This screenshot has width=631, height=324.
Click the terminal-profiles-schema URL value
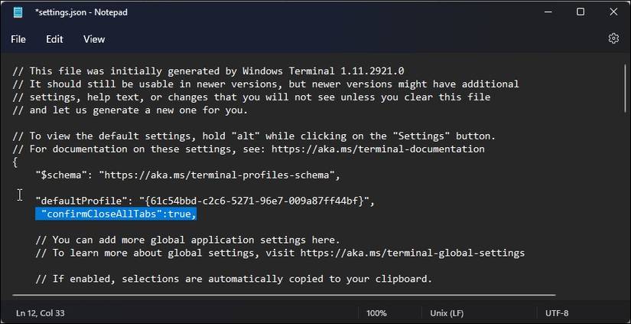218,175
